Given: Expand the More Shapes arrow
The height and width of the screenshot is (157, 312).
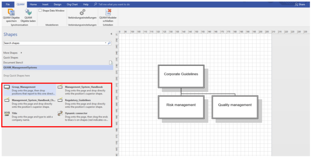Looking at the screenshot, I should (21, 53).
